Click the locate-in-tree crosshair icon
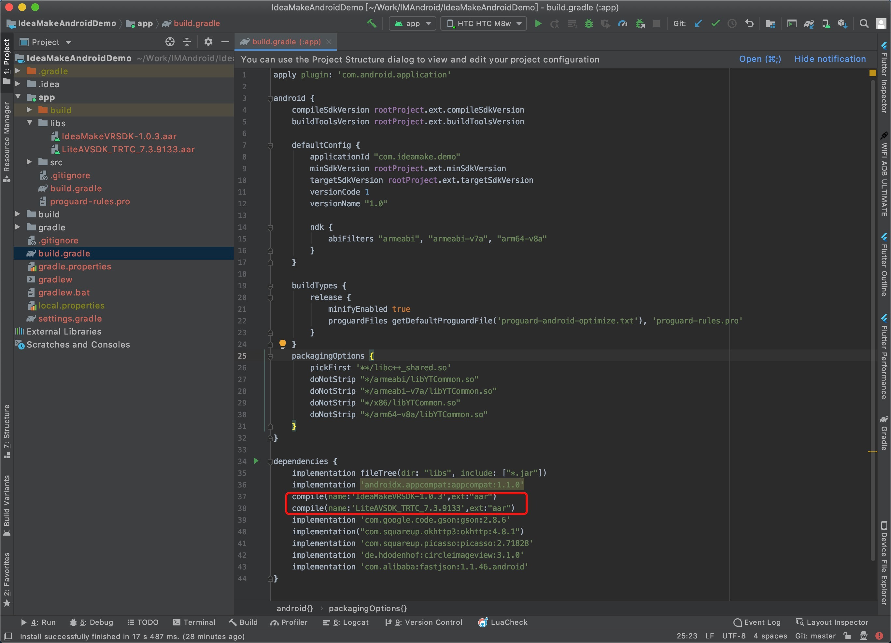 click(170, 42)
